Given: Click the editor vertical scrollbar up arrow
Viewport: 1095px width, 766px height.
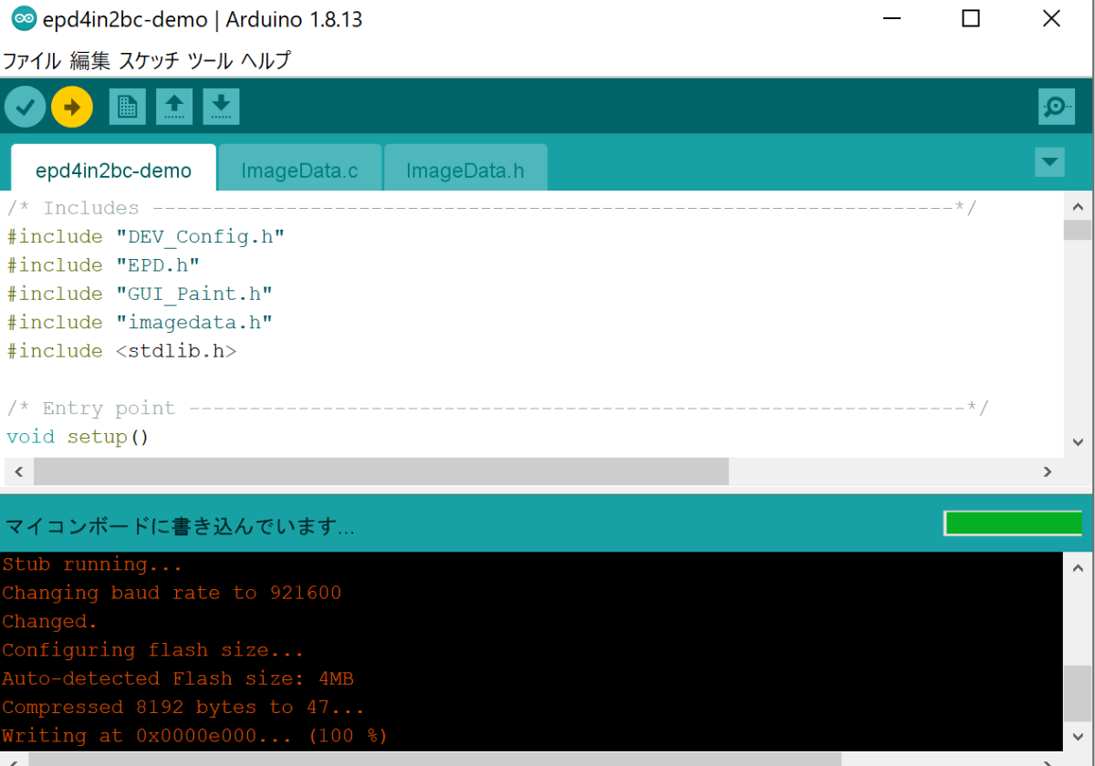Looking at the screenshot, I should click(x=1078, y=206).
